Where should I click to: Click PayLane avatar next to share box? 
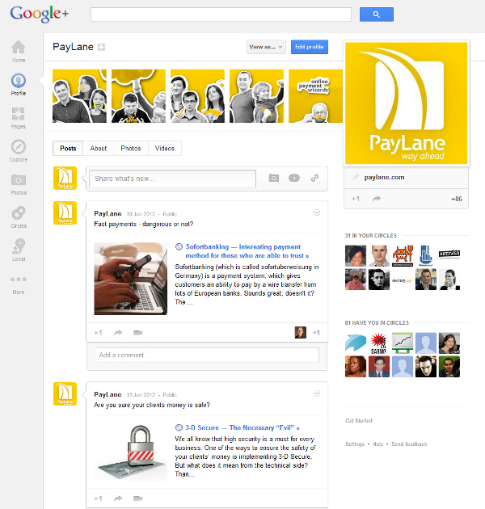[x=65, y=178]
